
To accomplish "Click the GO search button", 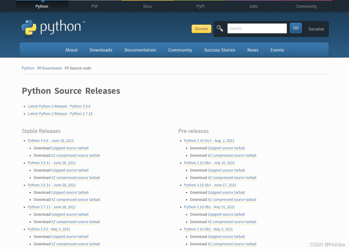I will pyautogui.click(x=296, y=28).
